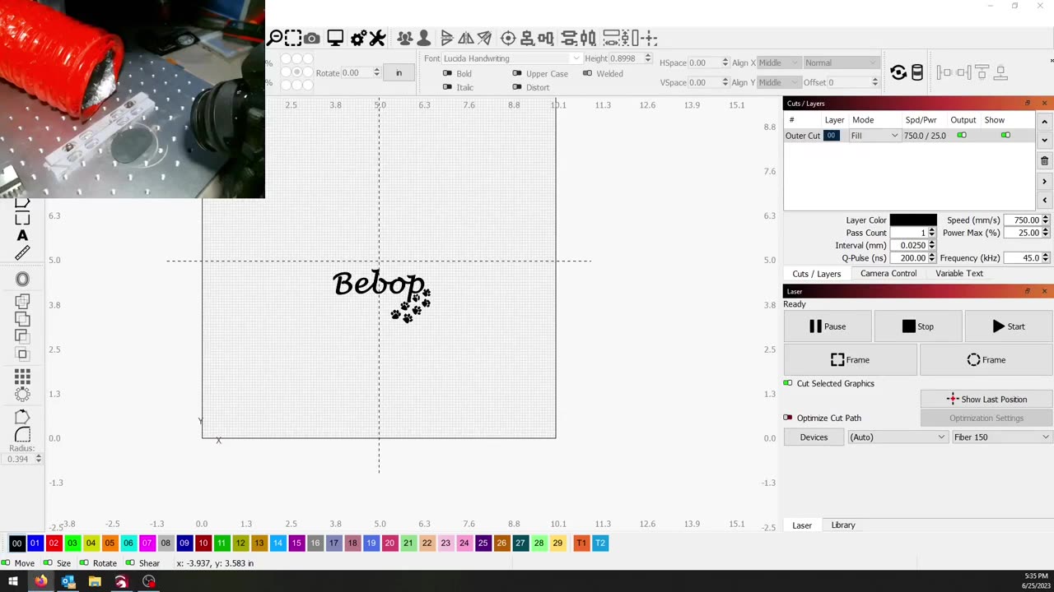Click the Grid Array tool

click(x=22, y=377)
